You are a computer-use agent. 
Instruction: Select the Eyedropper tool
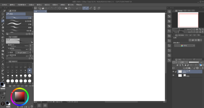(x=3, y=80)
